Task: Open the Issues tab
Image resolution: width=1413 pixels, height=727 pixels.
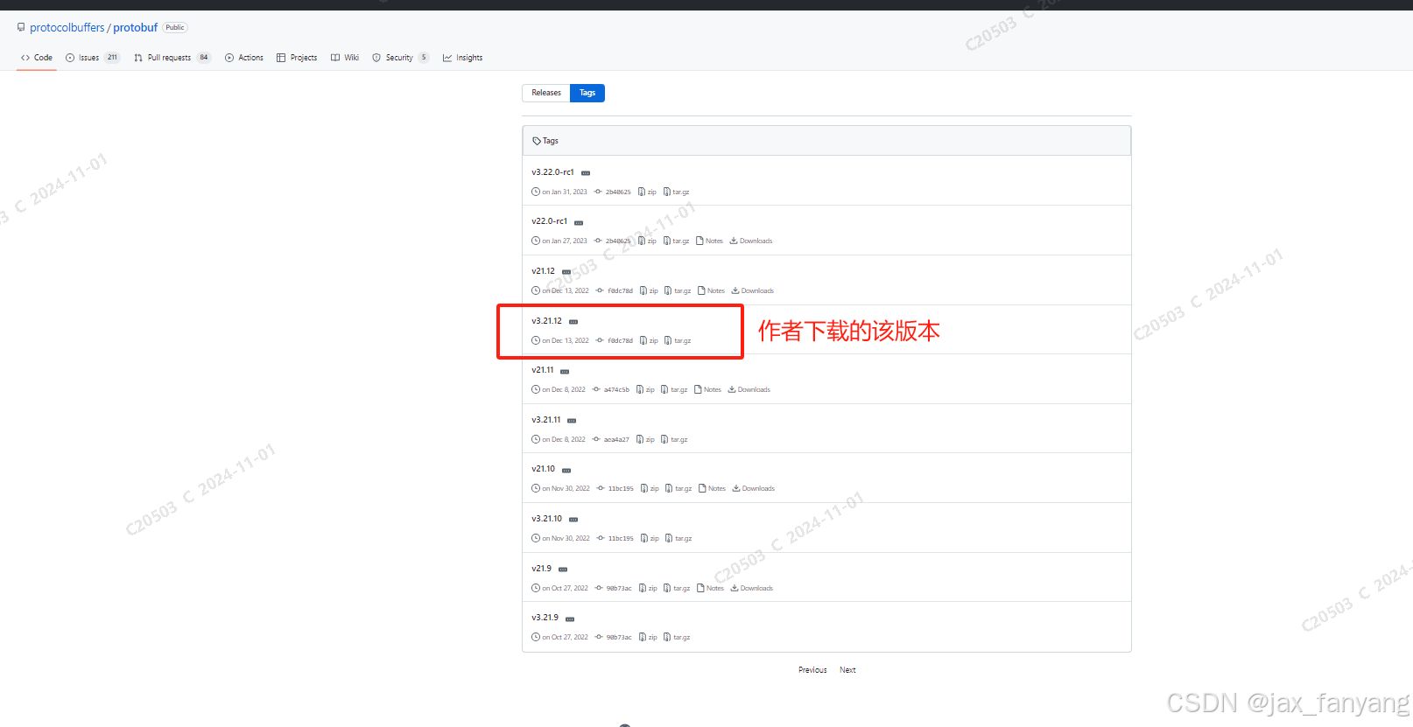Action: [x=92, y=58]
